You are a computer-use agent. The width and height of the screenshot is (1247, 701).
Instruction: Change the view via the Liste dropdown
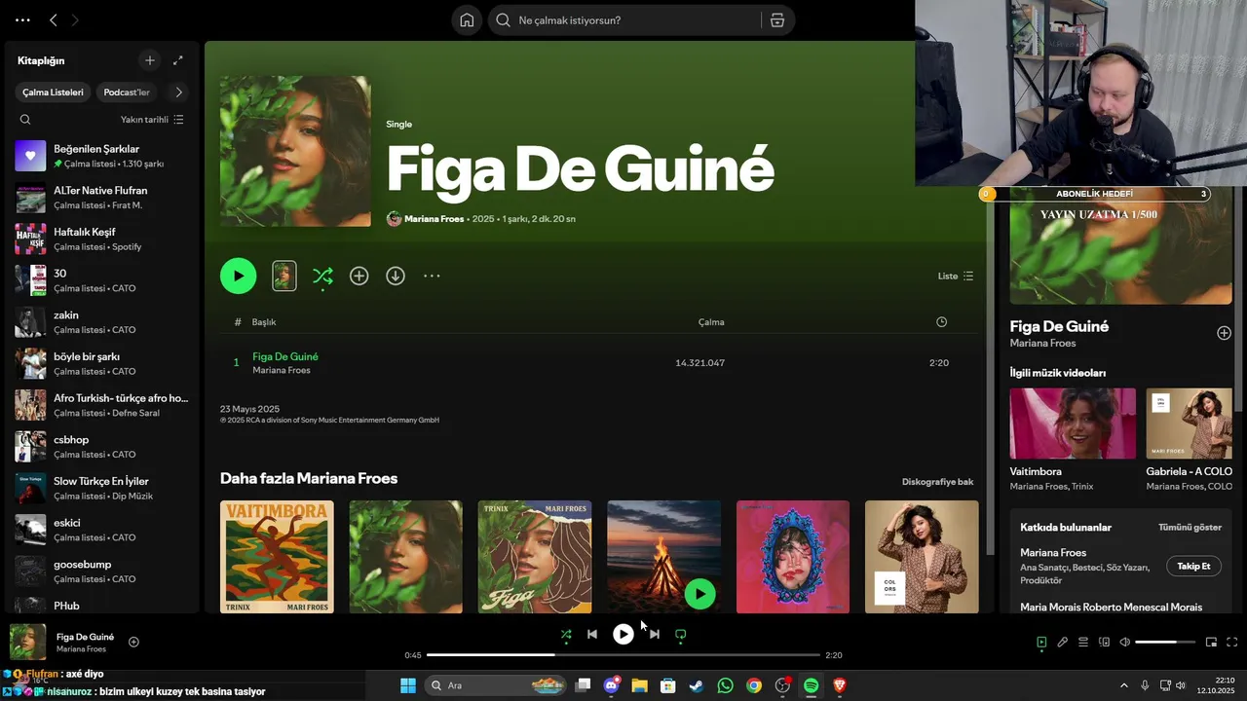pyautogui.click(x=956, y=277)
